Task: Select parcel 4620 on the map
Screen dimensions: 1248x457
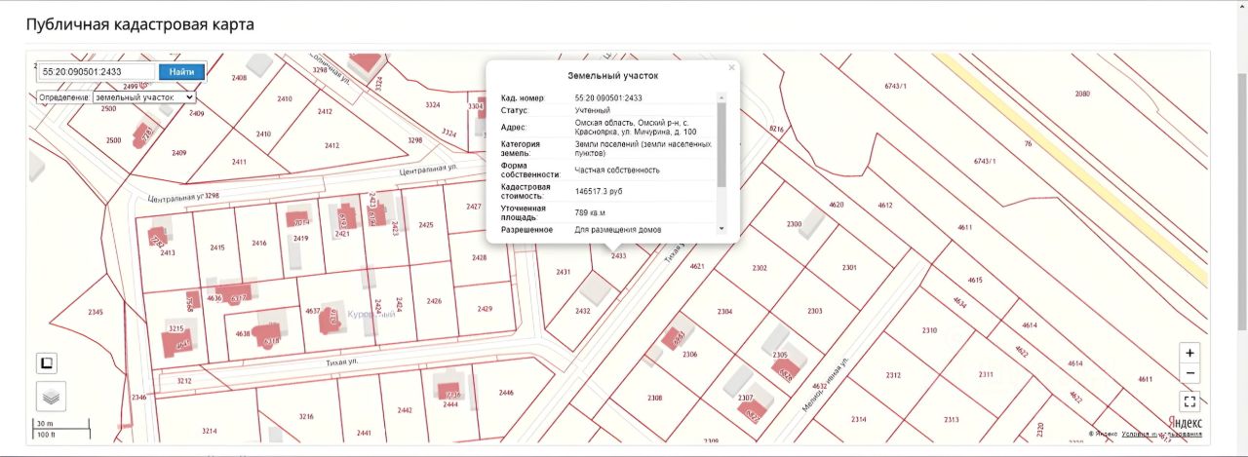Action: point(836,205)
